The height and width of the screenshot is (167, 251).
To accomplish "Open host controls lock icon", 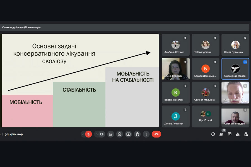I will coord(246,134).
